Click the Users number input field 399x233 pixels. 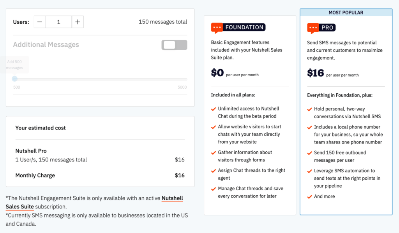pyautogui.click(x=58, y=22)
